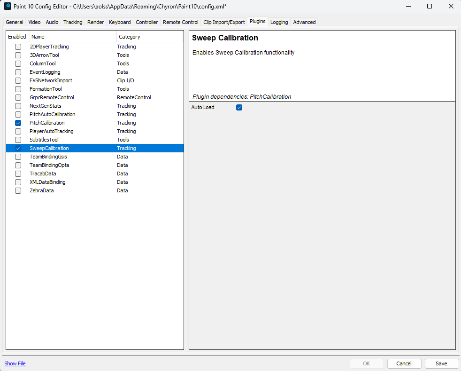Select the TracabData plugin name
This screenshot has width=461, height=371.
(43, 174)
